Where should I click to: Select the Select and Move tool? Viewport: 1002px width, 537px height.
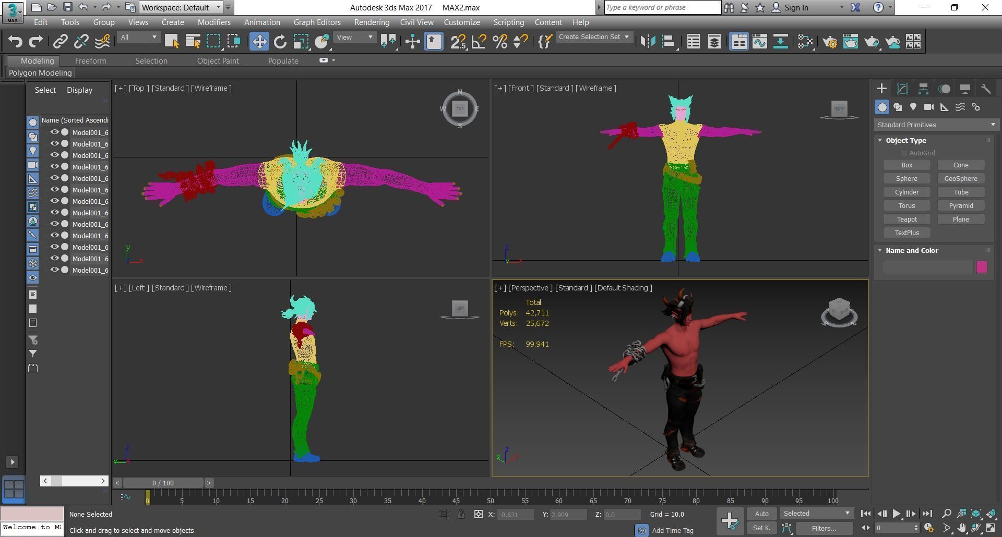click(259, 42)
